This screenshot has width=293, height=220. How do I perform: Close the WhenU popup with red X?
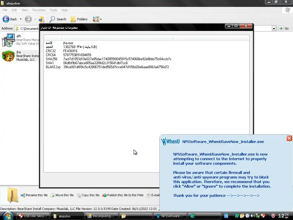tap(289, 138)
